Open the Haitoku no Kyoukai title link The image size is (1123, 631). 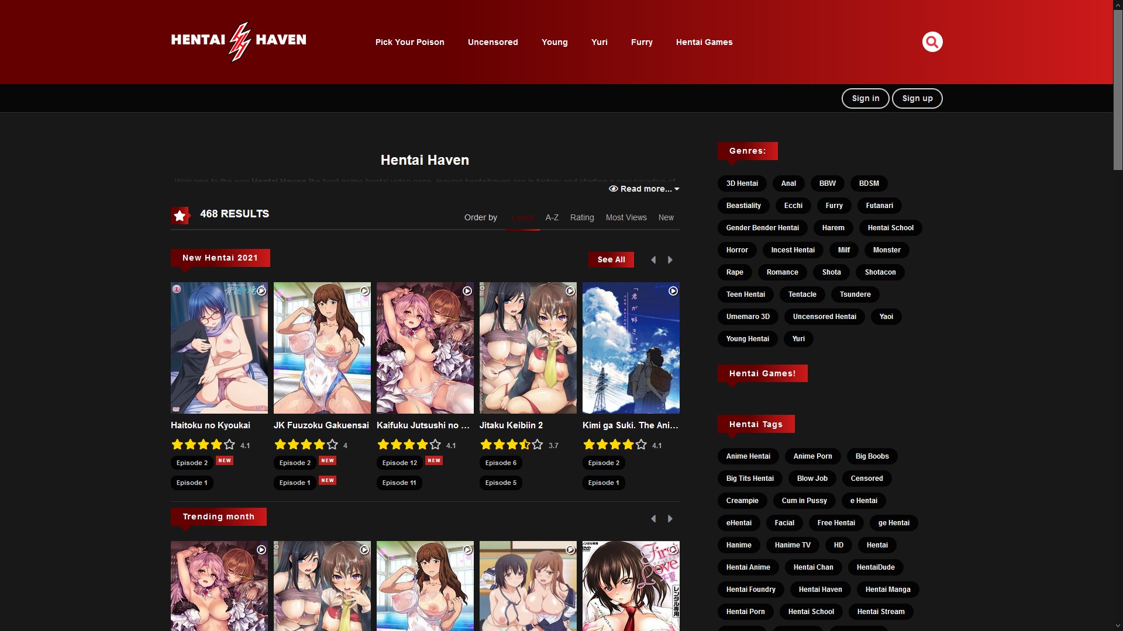211,425
